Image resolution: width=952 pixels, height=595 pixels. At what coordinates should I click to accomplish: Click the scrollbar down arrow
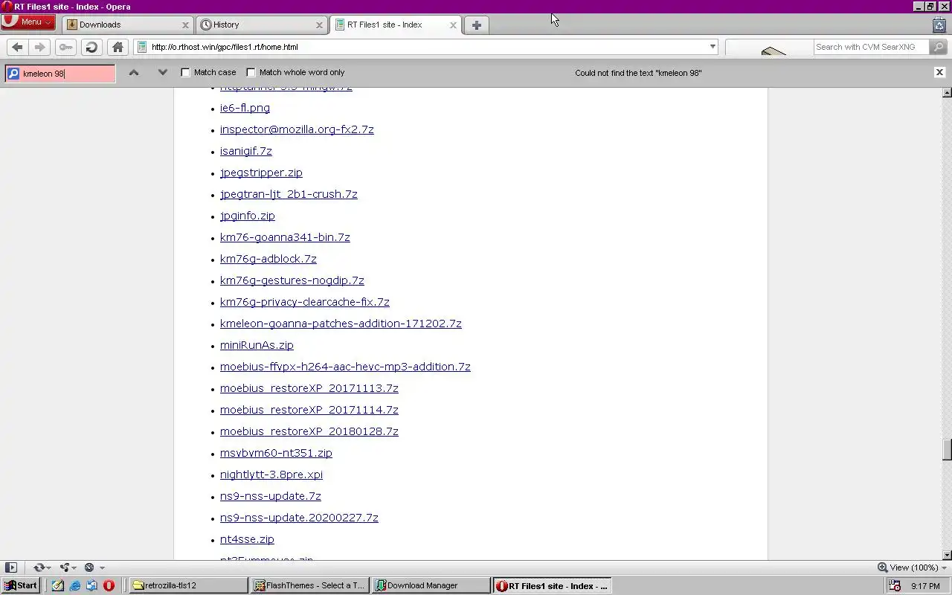(947, 555)
